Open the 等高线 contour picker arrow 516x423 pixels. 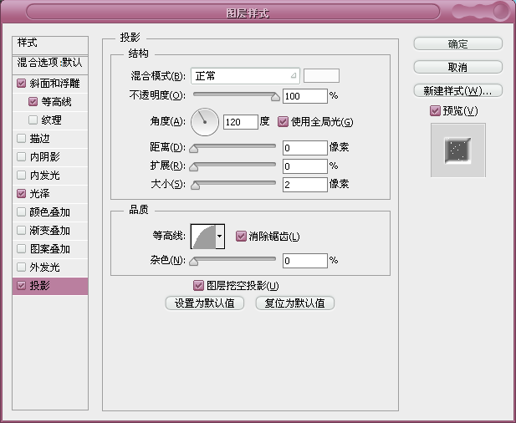219,237
